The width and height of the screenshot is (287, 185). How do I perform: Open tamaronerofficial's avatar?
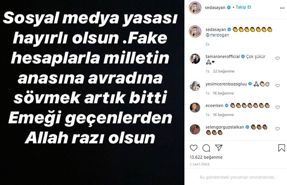195,59
